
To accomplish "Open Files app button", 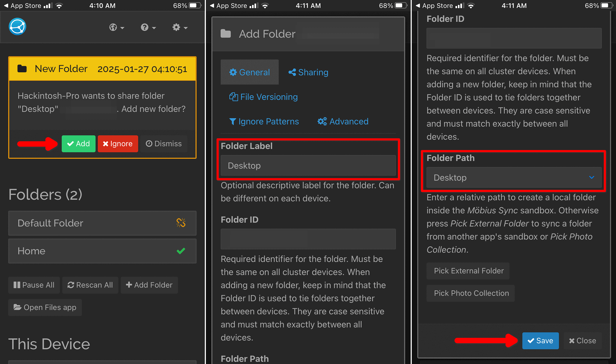I will (45, 307).
